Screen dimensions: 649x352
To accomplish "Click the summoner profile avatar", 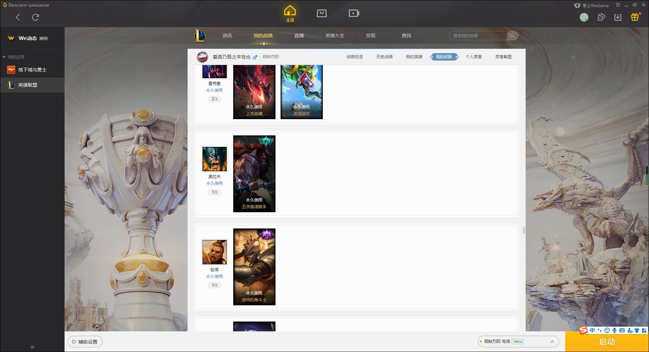I will point(202,57).
